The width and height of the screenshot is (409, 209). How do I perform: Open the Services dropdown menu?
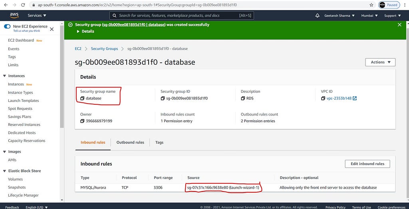coord(37,16)
